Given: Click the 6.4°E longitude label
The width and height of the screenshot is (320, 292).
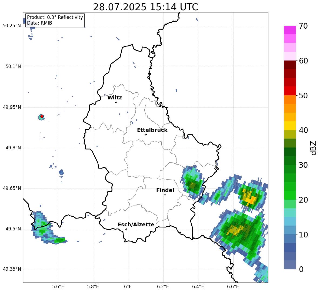Looking at the screenshot, I should click(x=198, y=287).
